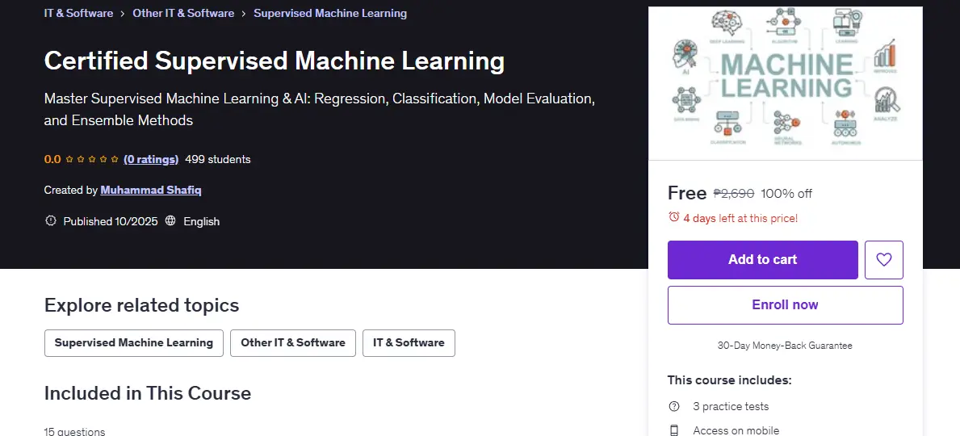The width and height of the screenshot is (960, 436).
Task: Click the chevron after IT & Software breadcrumb
Action: coord(123,14)
